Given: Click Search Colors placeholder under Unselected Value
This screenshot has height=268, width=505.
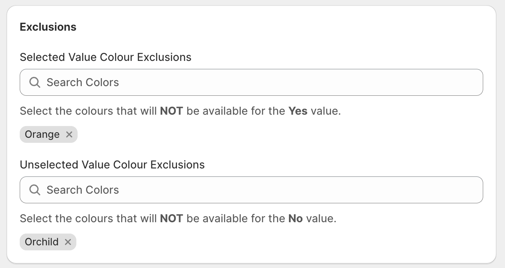Looking at the screenshot, I should [x=83, y=190].
